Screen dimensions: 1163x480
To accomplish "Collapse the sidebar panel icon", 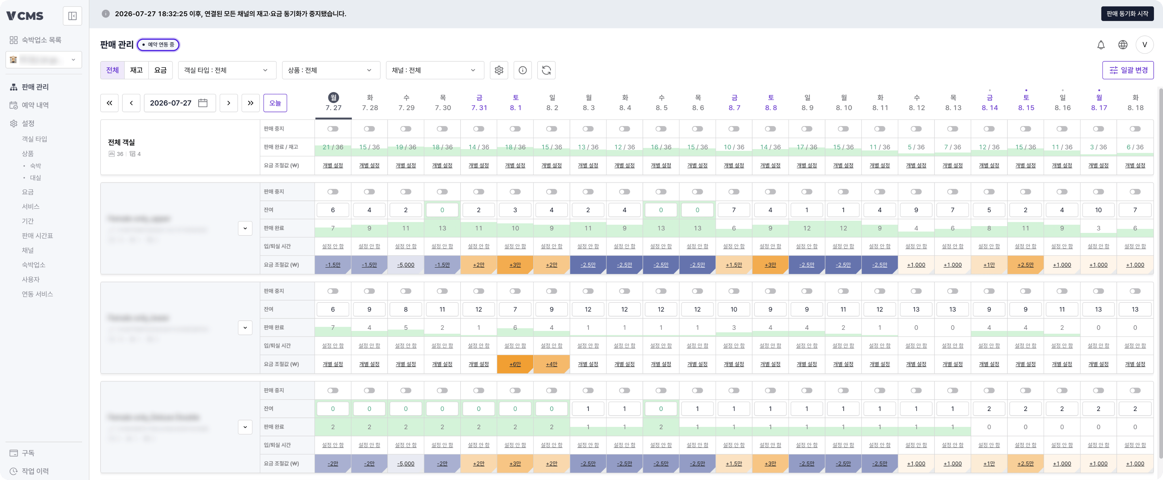I will 72,16.
